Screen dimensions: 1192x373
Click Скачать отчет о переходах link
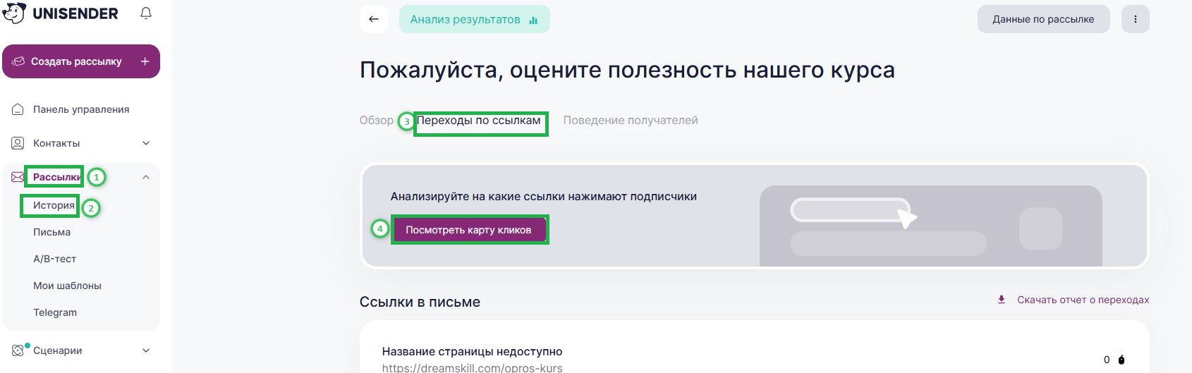point(1083,300)
